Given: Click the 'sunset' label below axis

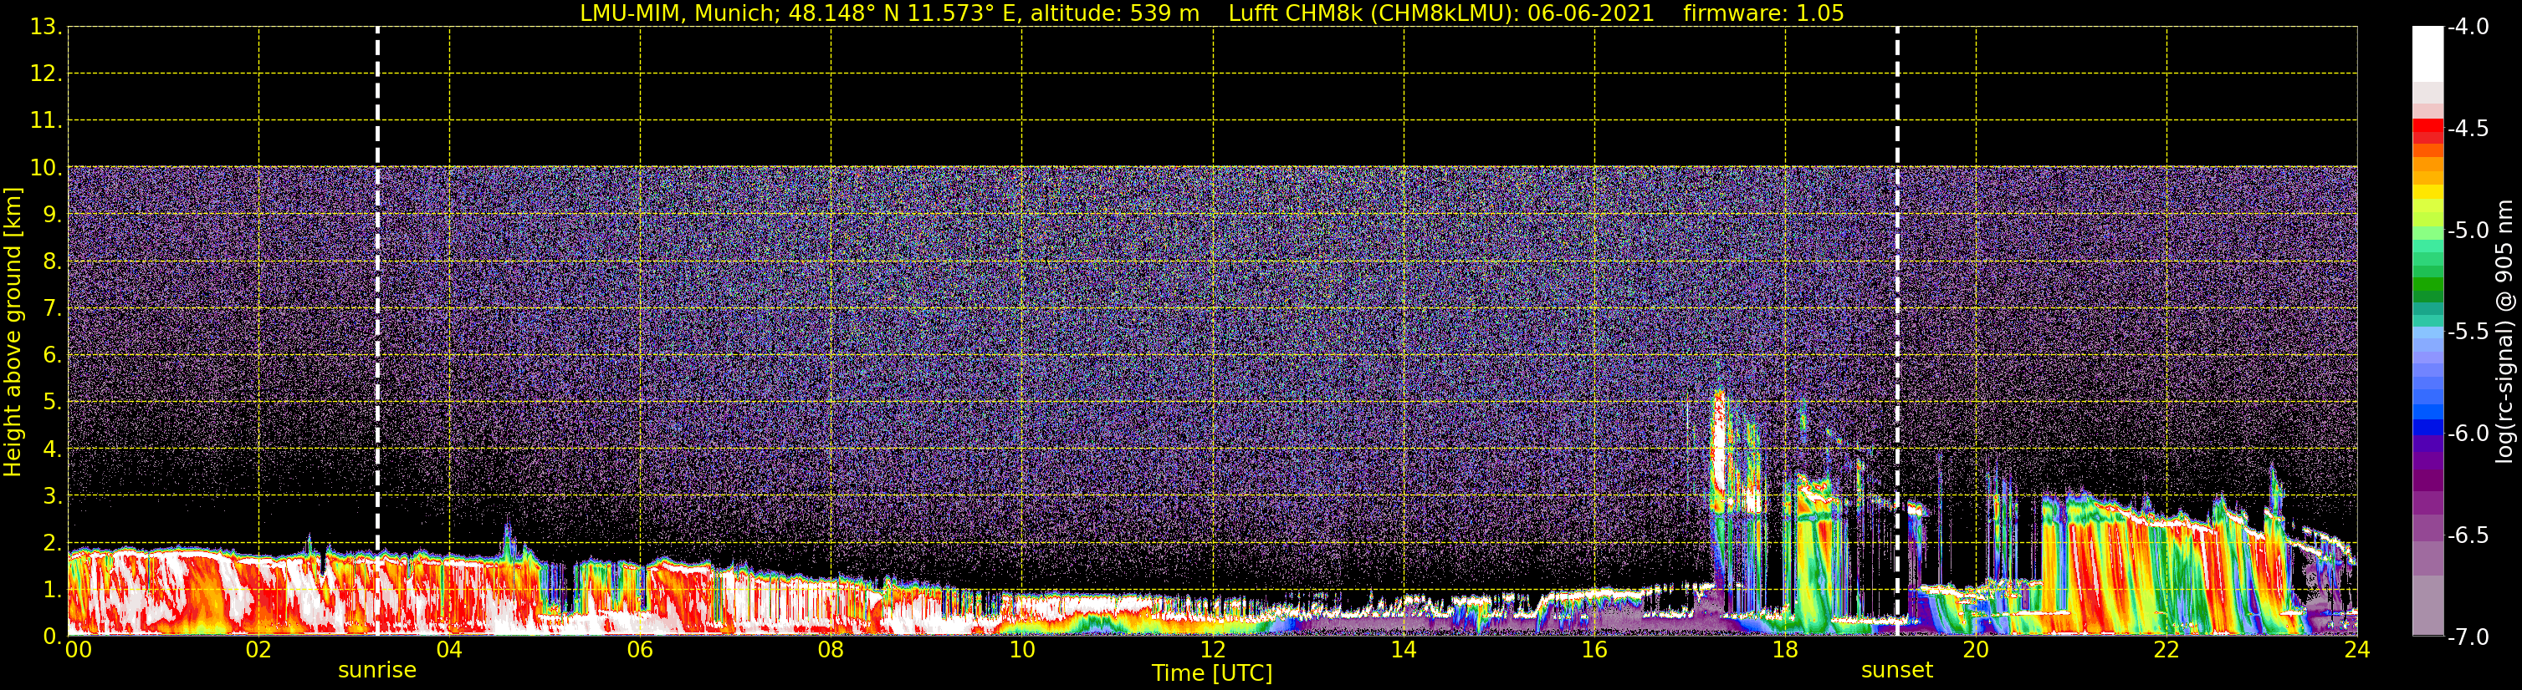Looking at the screenshot, I should [x=1896, y=671].
